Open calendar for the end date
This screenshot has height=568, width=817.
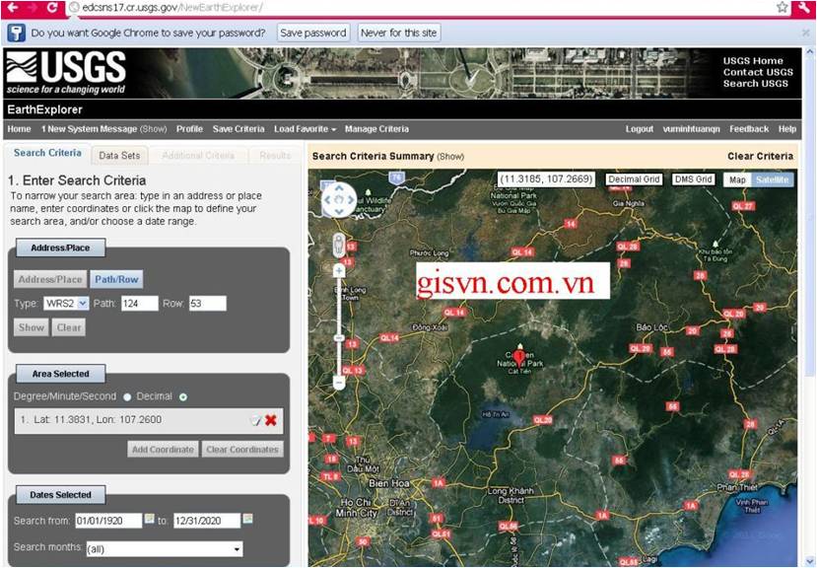coord(248,519)
